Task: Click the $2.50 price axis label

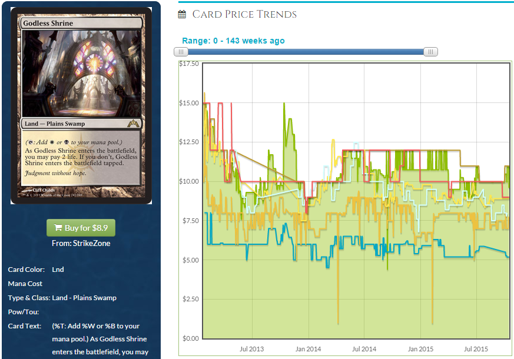Action: point(191,299)
